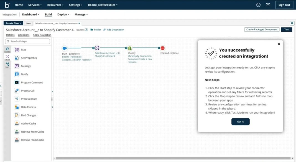Click the Data Process step icon
The height and width of the screenshot is (162, 296).
click(17, 107)
